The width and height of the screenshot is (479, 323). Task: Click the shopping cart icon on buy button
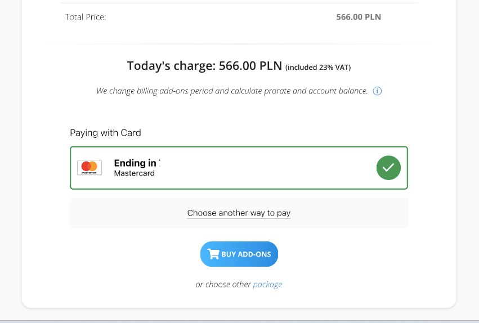[x=213, y=254]
